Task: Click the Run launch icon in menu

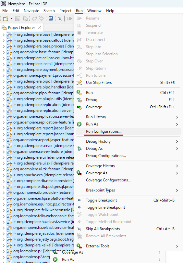Action: click(79, 93)
